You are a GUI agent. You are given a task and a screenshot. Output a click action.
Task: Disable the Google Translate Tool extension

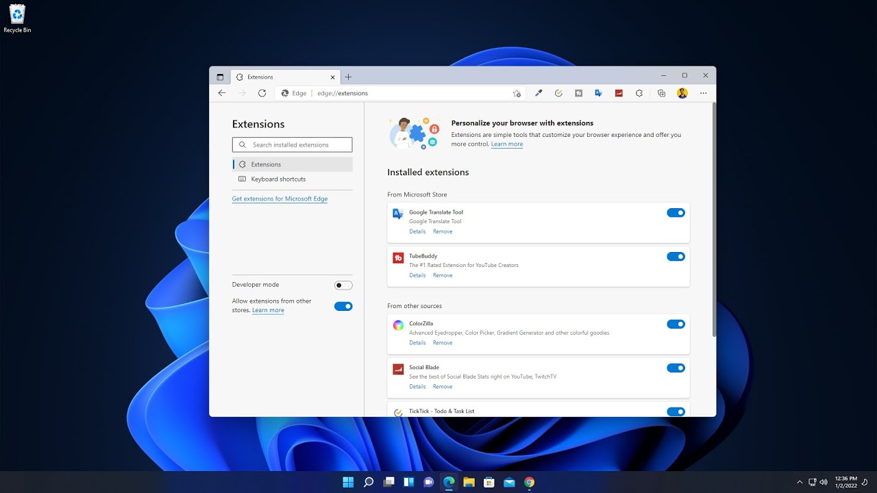point(676,213)
